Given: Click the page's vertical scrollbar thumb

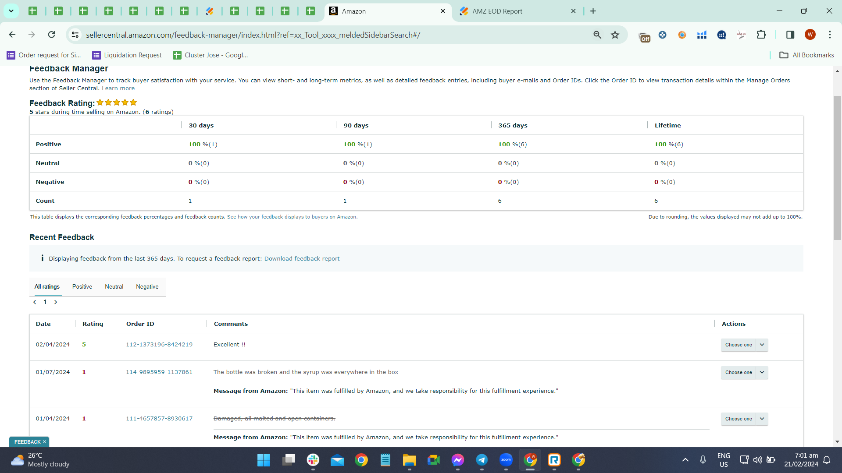Looking at the screenshot, I should 837,167.
